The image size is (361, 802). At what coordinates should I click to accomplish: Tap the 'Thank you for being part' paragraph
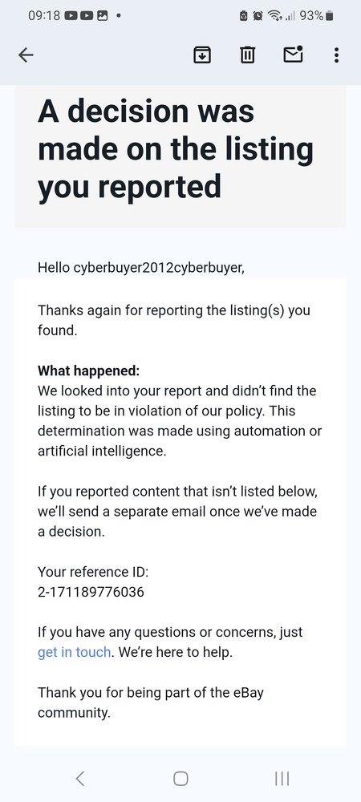click(150, 703)
